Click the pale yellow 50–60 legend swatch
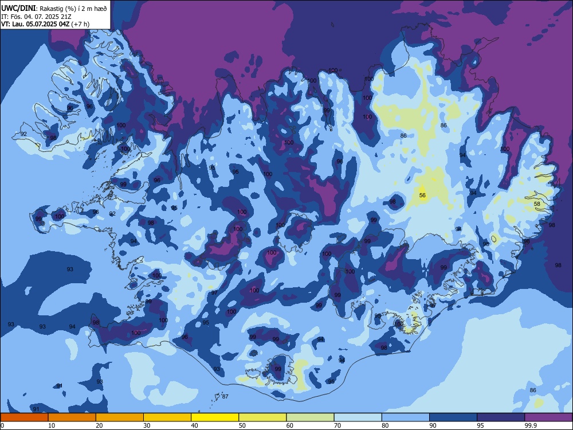 (262, 417)
